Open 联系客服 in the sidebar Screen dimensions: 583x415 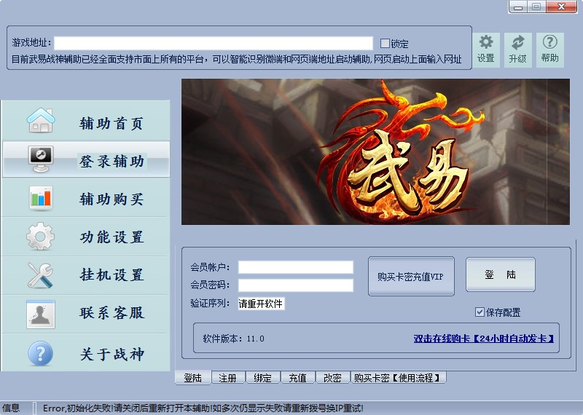click(x=86, y=314)
